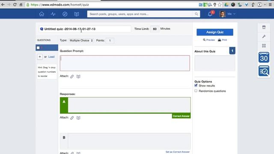Edit the quiz title field

(x=85, y=29)
